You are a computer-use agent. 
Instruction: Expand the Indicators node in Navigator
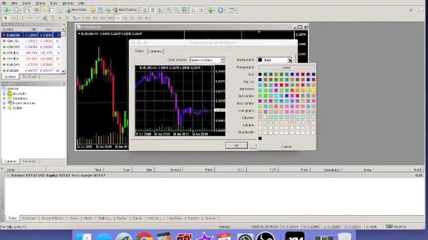coord(4,99)
